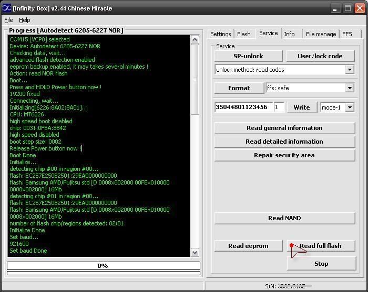Click log line 'COM15 [VCP0] selected'
Viewport: 368px width, 292px height.
(39, 39)
